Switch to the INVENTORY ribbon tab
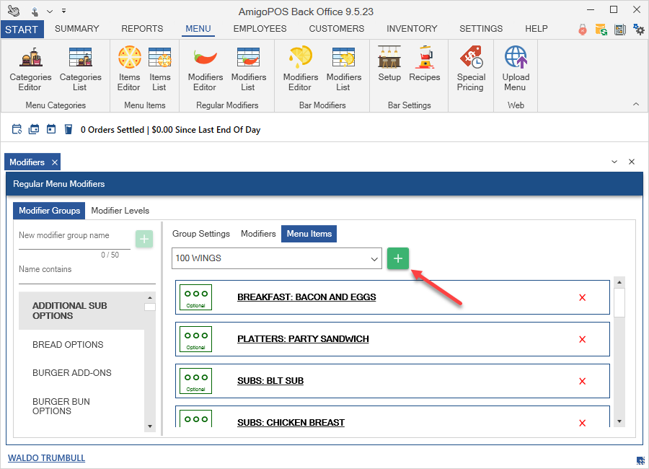The height and width of the screenshot is (469, 649). [412, 29]
